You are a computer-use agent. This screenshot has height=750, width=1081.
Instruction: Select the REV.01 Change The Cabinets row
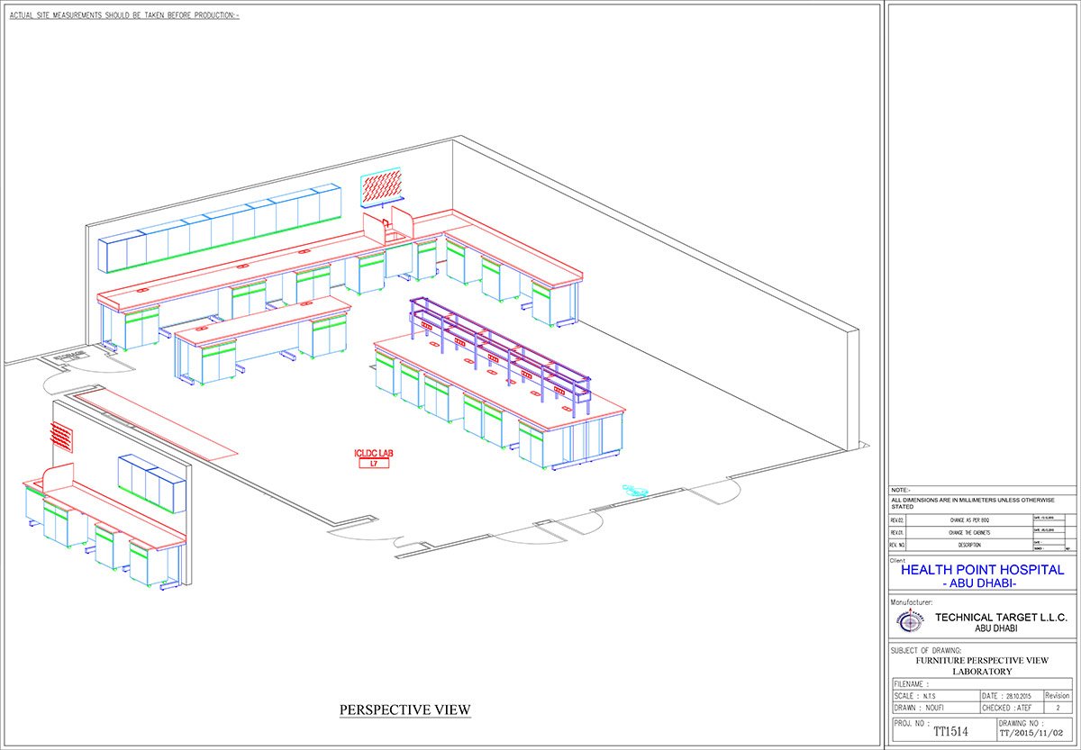click(969, 533)
